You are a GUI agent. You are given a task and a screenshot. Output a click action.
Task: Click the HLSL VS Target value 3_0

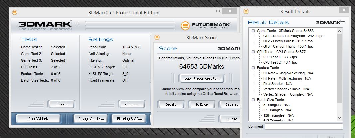[x=125, y=67]
